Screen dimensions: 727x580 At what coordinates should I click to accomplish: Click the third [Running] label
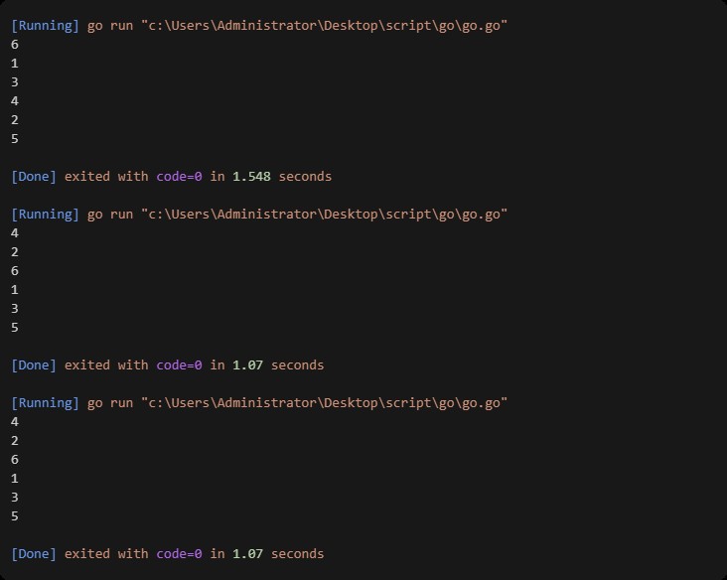[45, 403]
